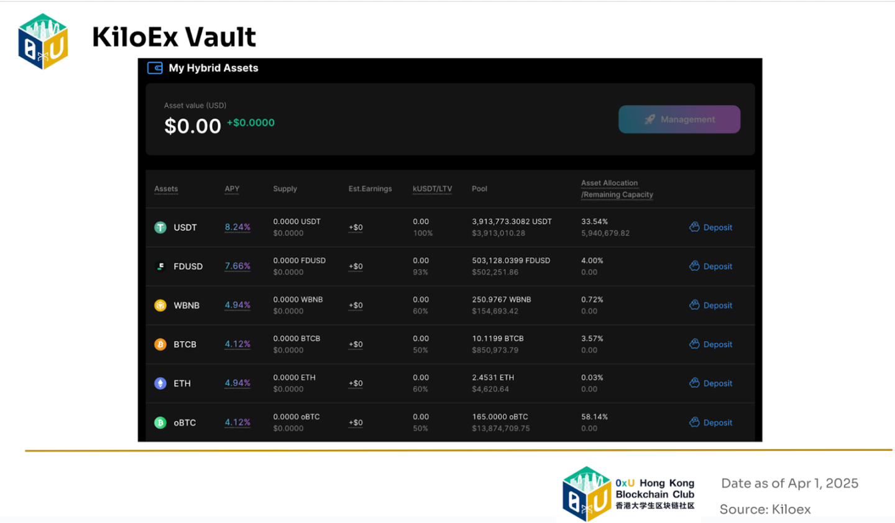The width and height of the screenshot is (895, 523).
Task: Open the 7.66% APY for FDUSD
Action: click(237, 266)
